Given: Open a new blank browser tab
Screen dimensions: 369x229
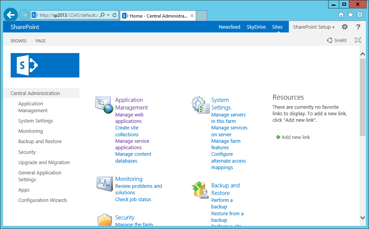Looking at the screenshot, I should (201, 16).
